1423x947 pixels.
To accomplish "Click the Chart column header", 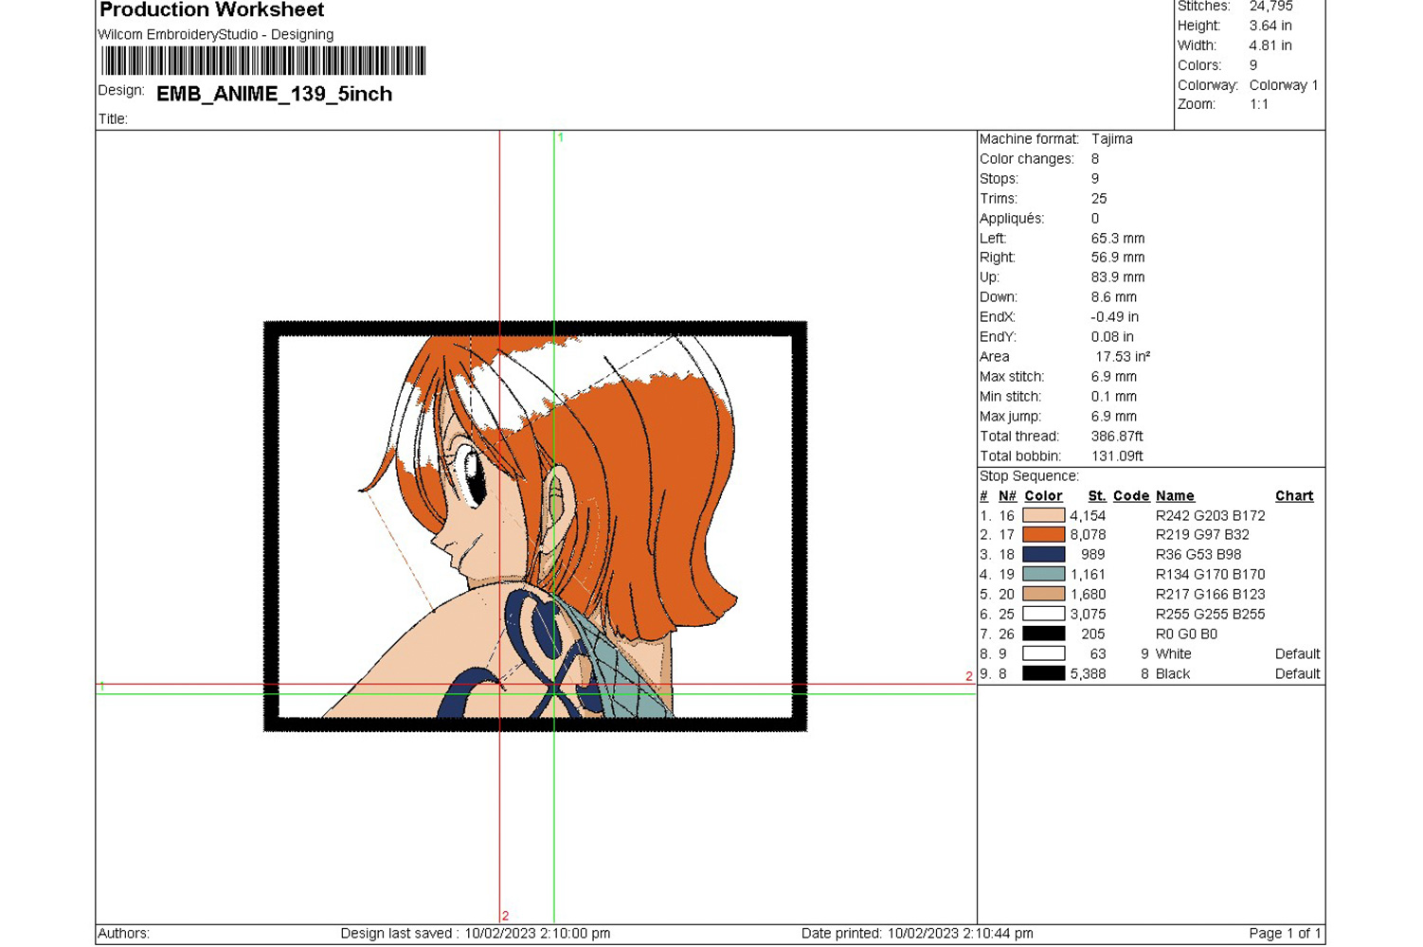I will [1294, 496].
